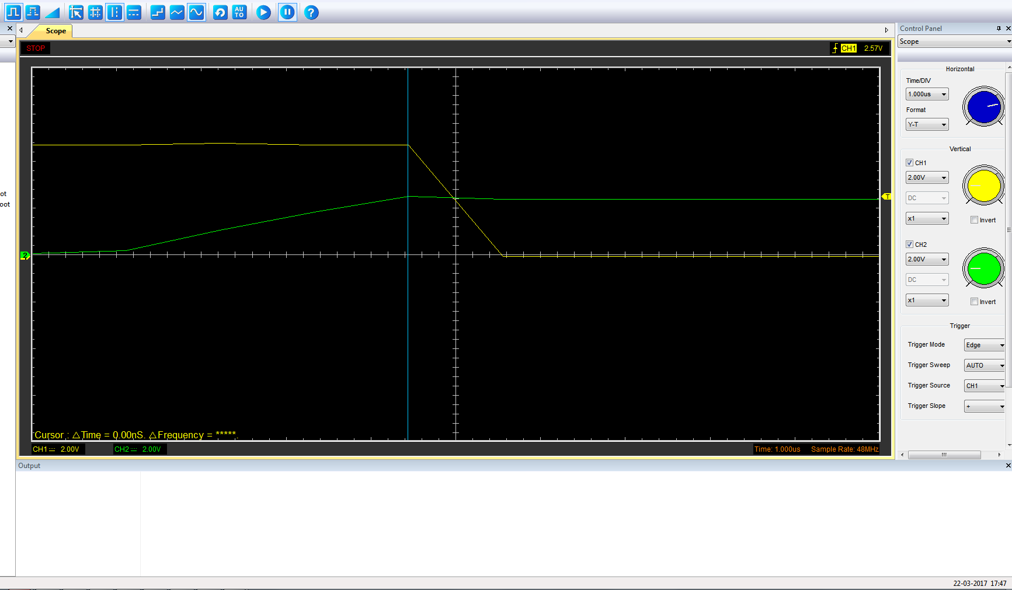Click the CH1 trigger level indicator
The height and width of the screenshot is (590, 1012).
[x=859, y=48]
